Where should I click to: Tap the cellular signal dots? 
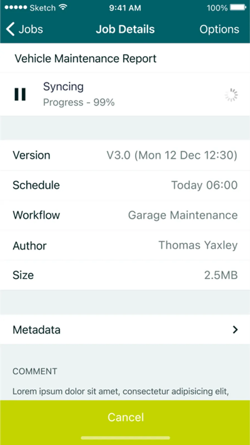pos(16,8)
